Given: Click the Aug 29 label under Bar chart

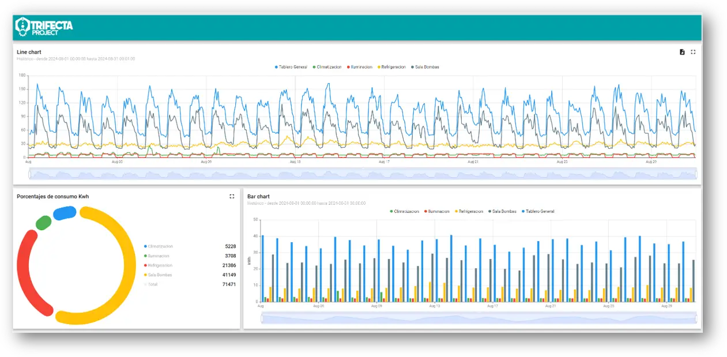Looking at the screenshot, I should (666, 306).
